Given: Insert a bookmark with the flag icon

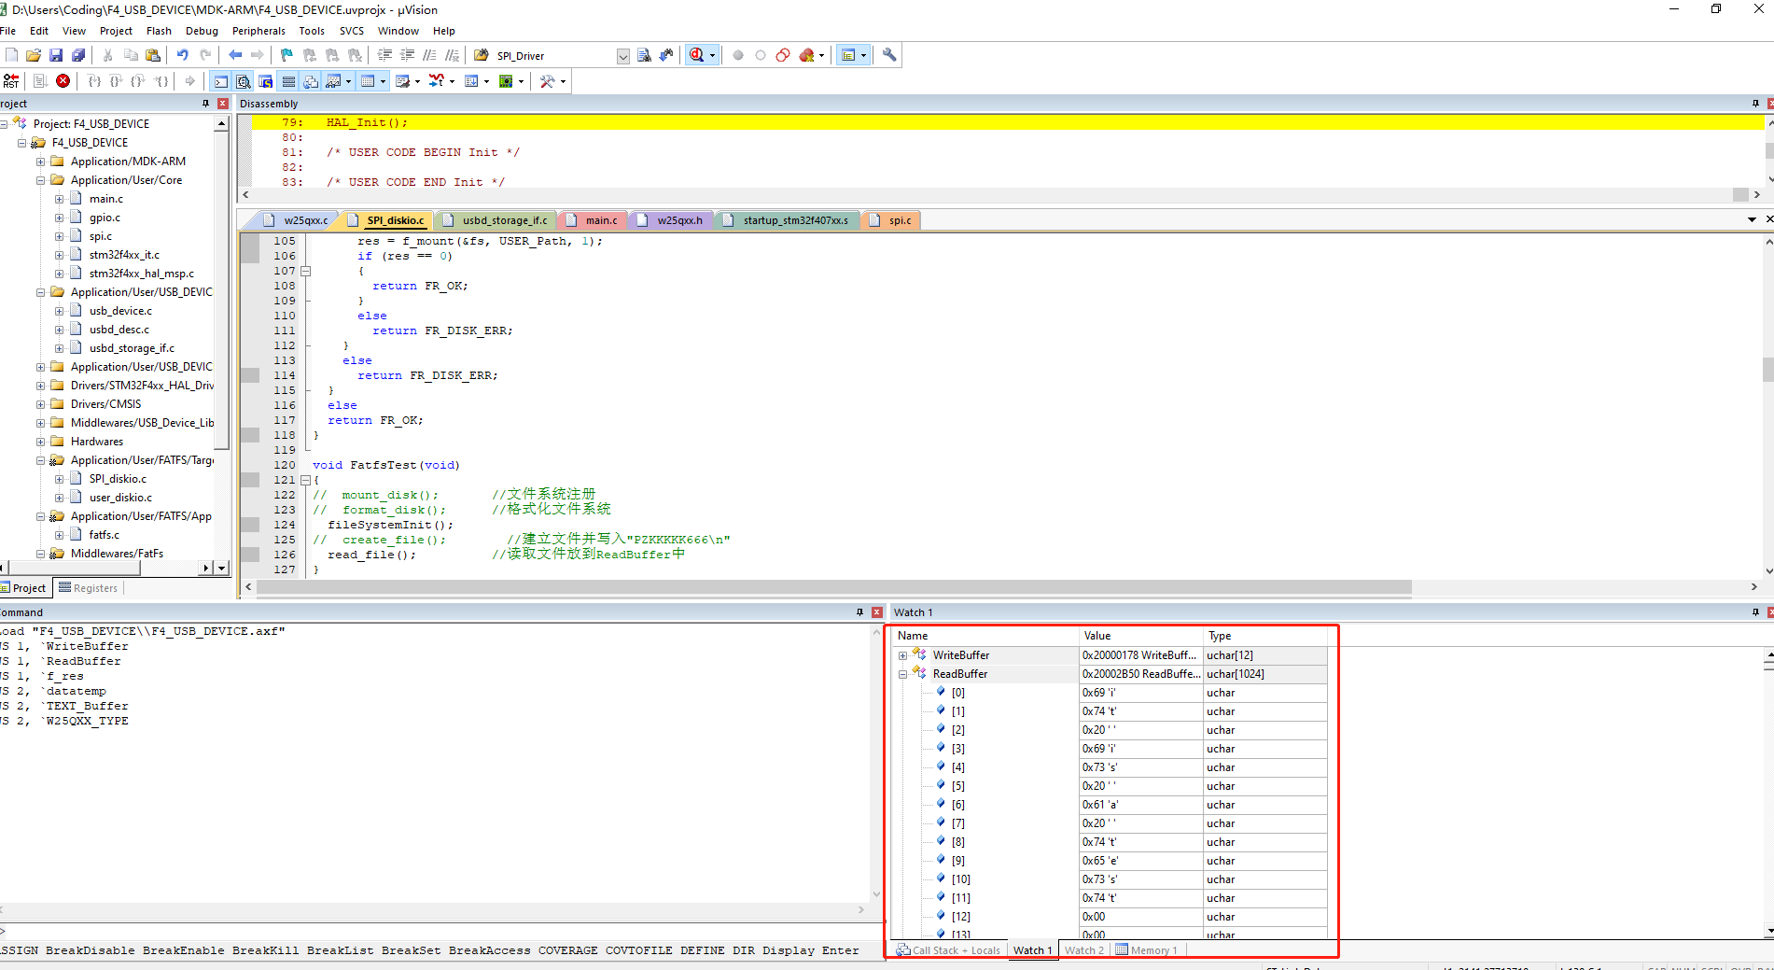Looking at the screenshot, I should (x=286, y=55).
